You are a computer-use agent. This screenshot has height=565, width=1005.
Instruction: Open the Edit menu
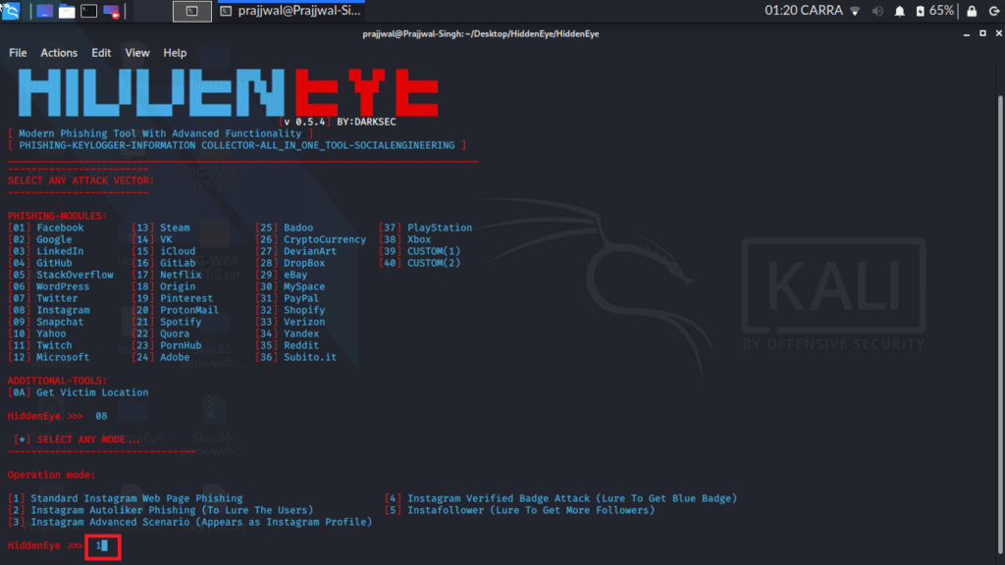point(101,53)
